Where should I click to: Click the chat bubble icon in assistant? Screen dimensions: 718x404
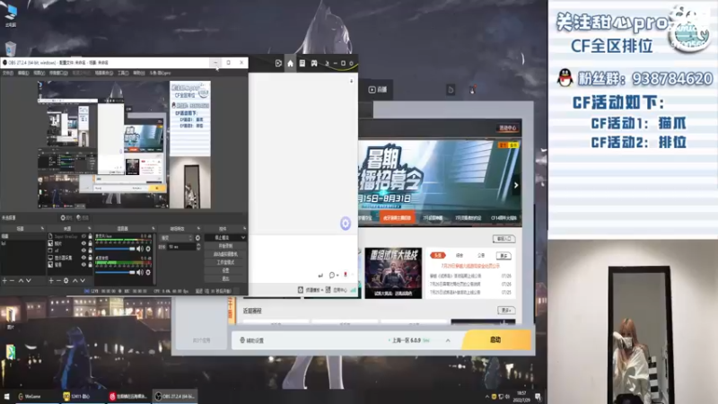click(x=332, y=276)
